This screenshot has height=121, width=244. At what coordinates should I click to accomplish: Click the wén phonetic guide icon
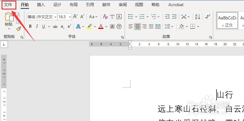click(x=112, y=17)
